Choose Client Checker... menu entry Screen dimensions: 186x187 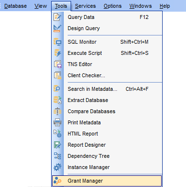point(107,75)
